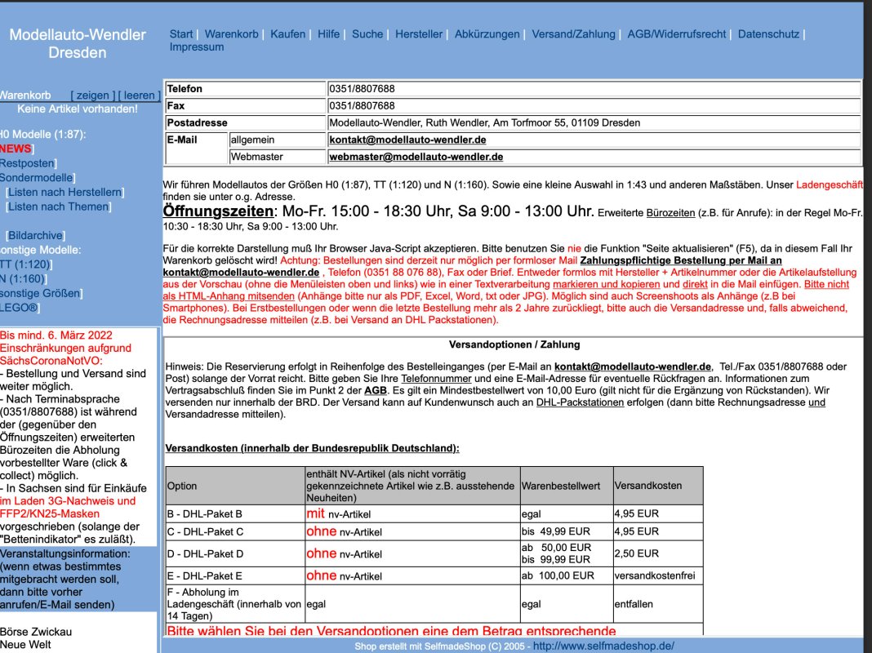Image resolution: width=872 pixels, height=653 pixels.
Task: Open the Start page link
Action: pos(180,34)
